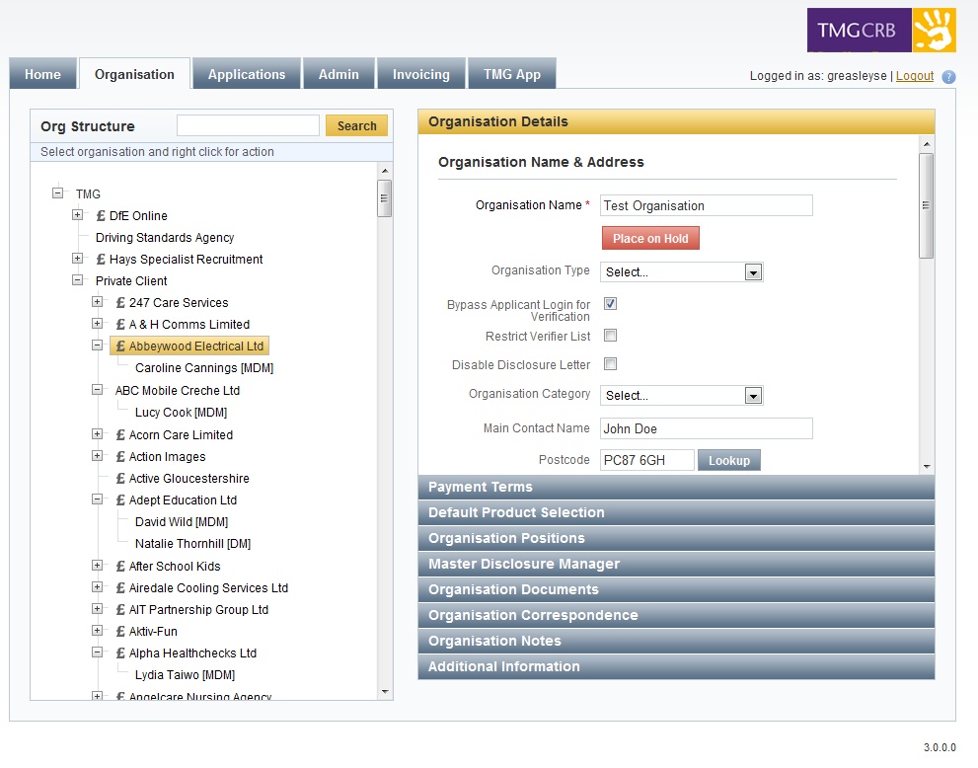This screenshot has width=978, height=768.
Task: Expand the DfE Online node
Action: (77, 214)
